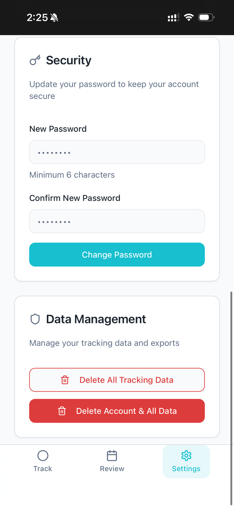Tap the battery indicator in the status bar

(205, 17)
